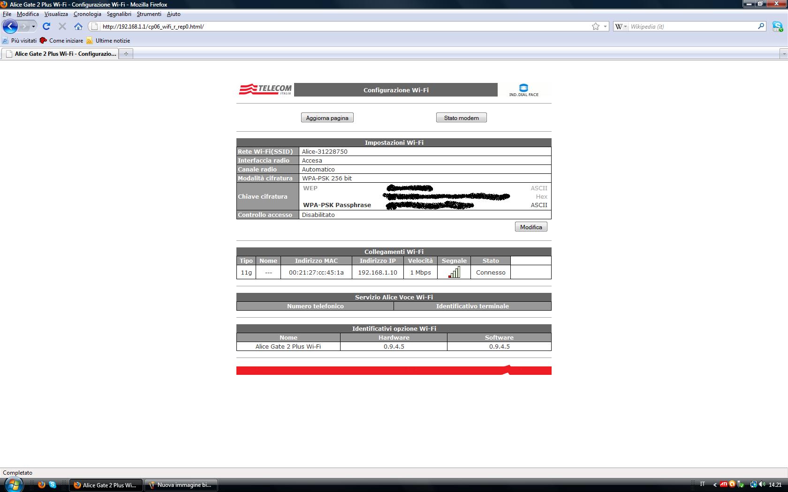Click the Stop loading X icon
Screen dimensions: 788x492
pos(62,27)
